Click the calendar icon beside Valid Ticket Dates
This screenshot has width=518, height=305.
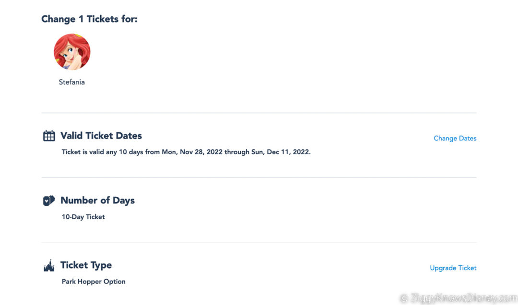(49, 136)
